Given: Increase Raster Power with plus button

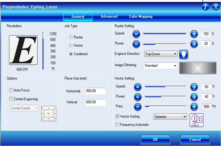Looking at the screenshot, I should tap(194, 44).
